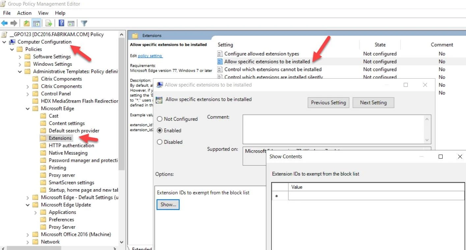Click the Next Setting button

(373, 102)
